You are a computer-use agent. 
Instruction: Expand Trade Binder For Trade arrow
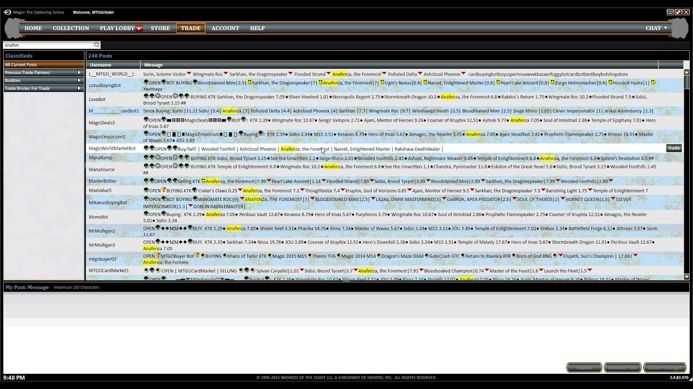[x=79, y=88]
